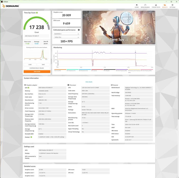Image resolution: width=179 pixels, height=178 pixels.
Task: Click the Processor section chip icon
Action: 68,85
